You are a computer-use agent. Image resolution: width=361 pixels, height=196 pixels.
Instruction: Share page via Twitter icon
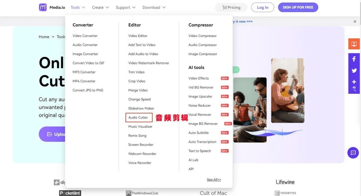pyautogui.click(x=354, y=70)
